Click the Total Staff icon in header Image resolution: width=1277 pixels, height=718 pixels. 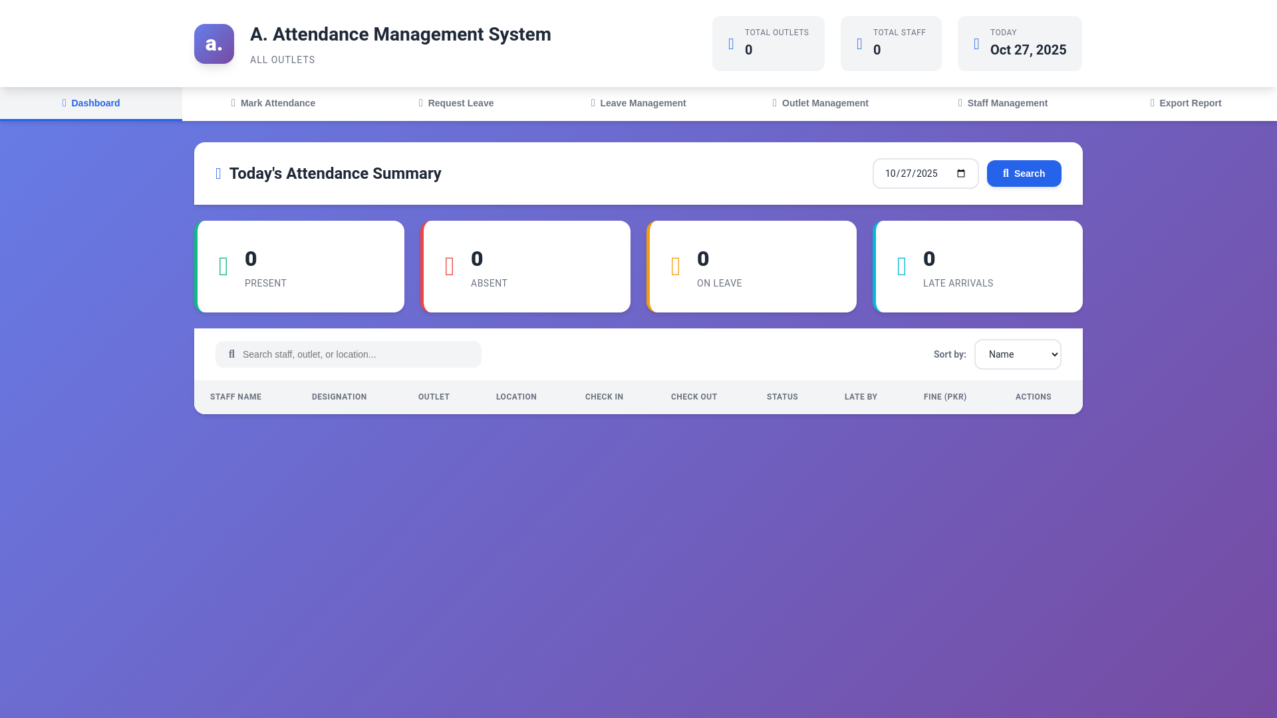click(x=859, y=44)
